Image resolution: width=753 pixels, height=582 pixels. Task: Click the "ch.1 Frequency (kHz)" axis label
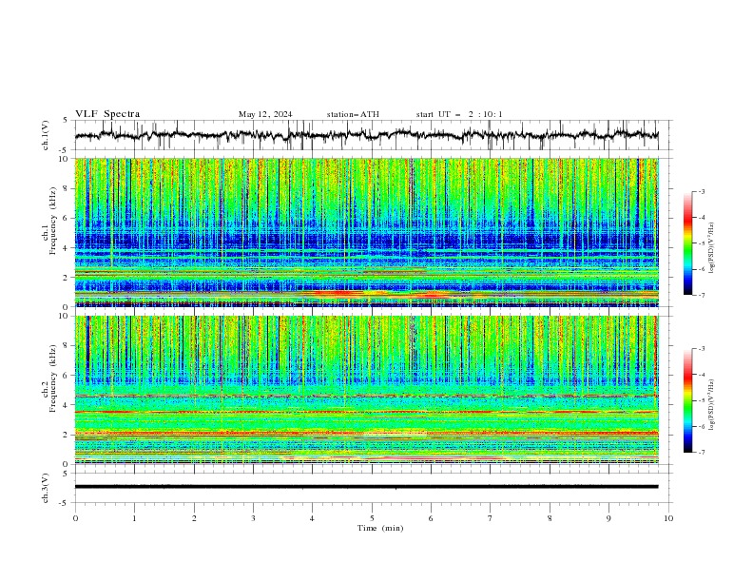pos(49,220)
